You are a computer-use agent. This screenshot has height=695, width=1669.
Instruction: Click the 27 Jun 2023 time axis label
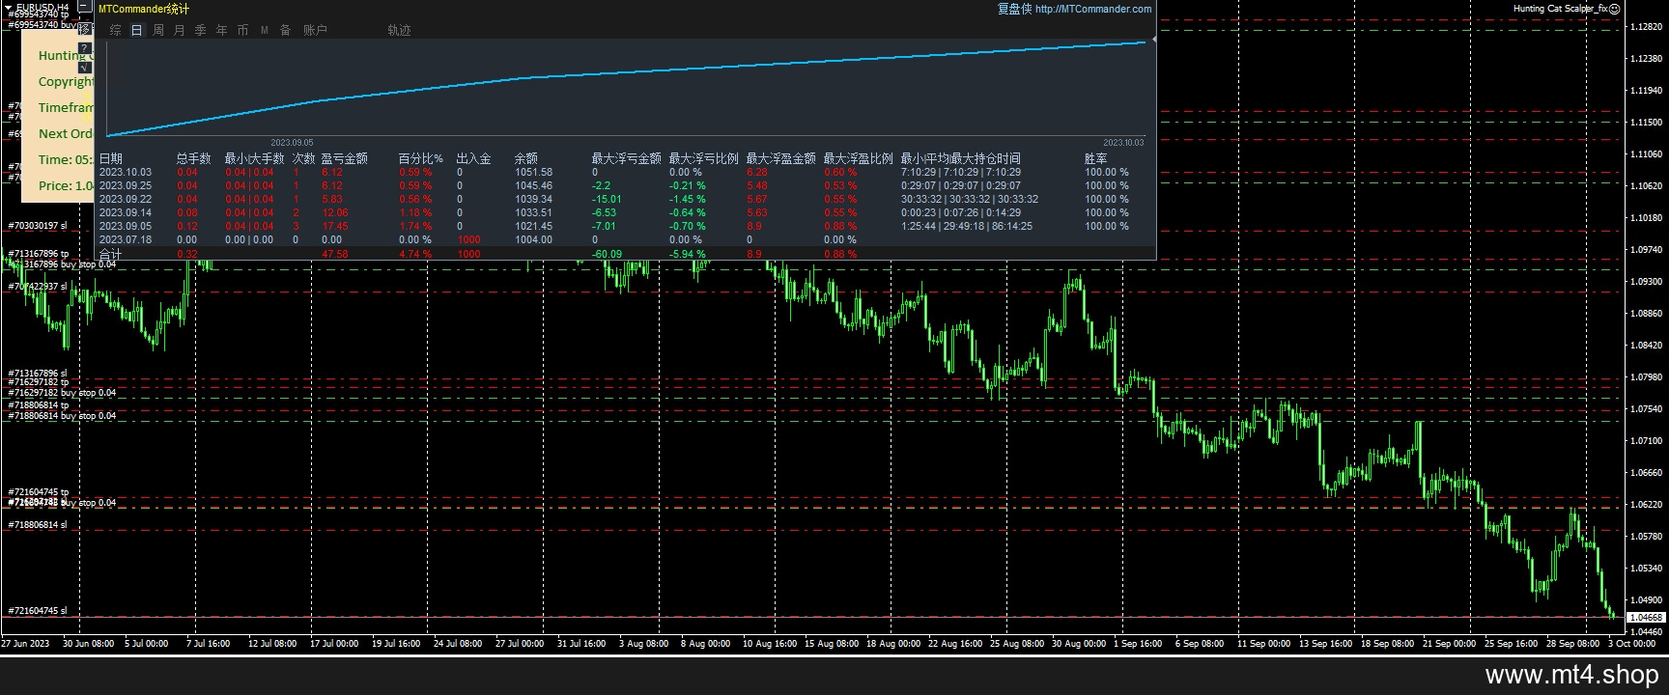25,643
